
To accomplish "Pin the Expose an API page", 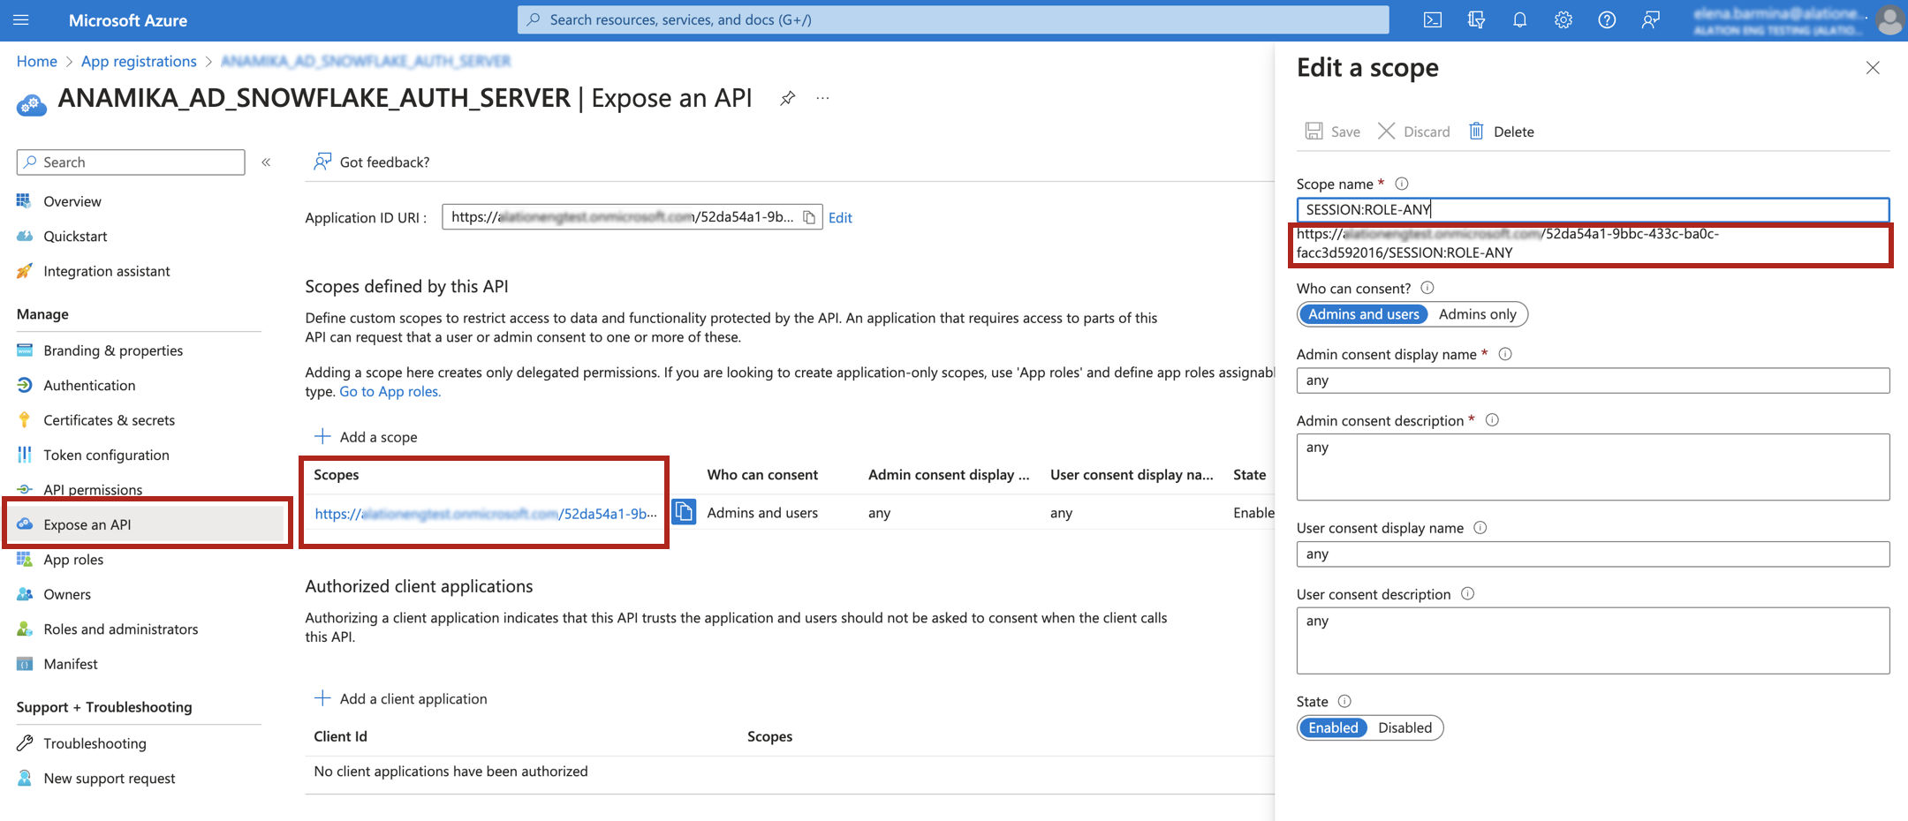I will click(x=787, y=98).
